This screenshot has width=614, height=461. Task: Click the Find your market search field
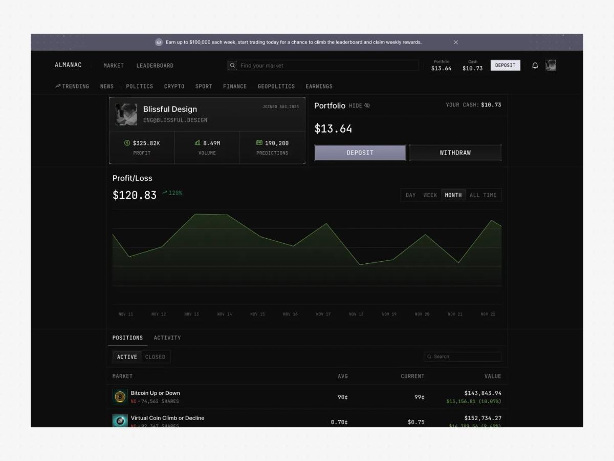pyautogui.click(x=323, y=66)
